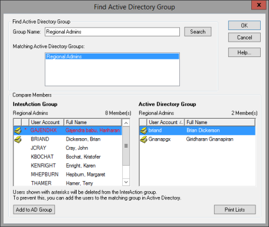269x227 pixels.
Task: Click the user icon beside BRIAND row
Action: pos(18,139)
